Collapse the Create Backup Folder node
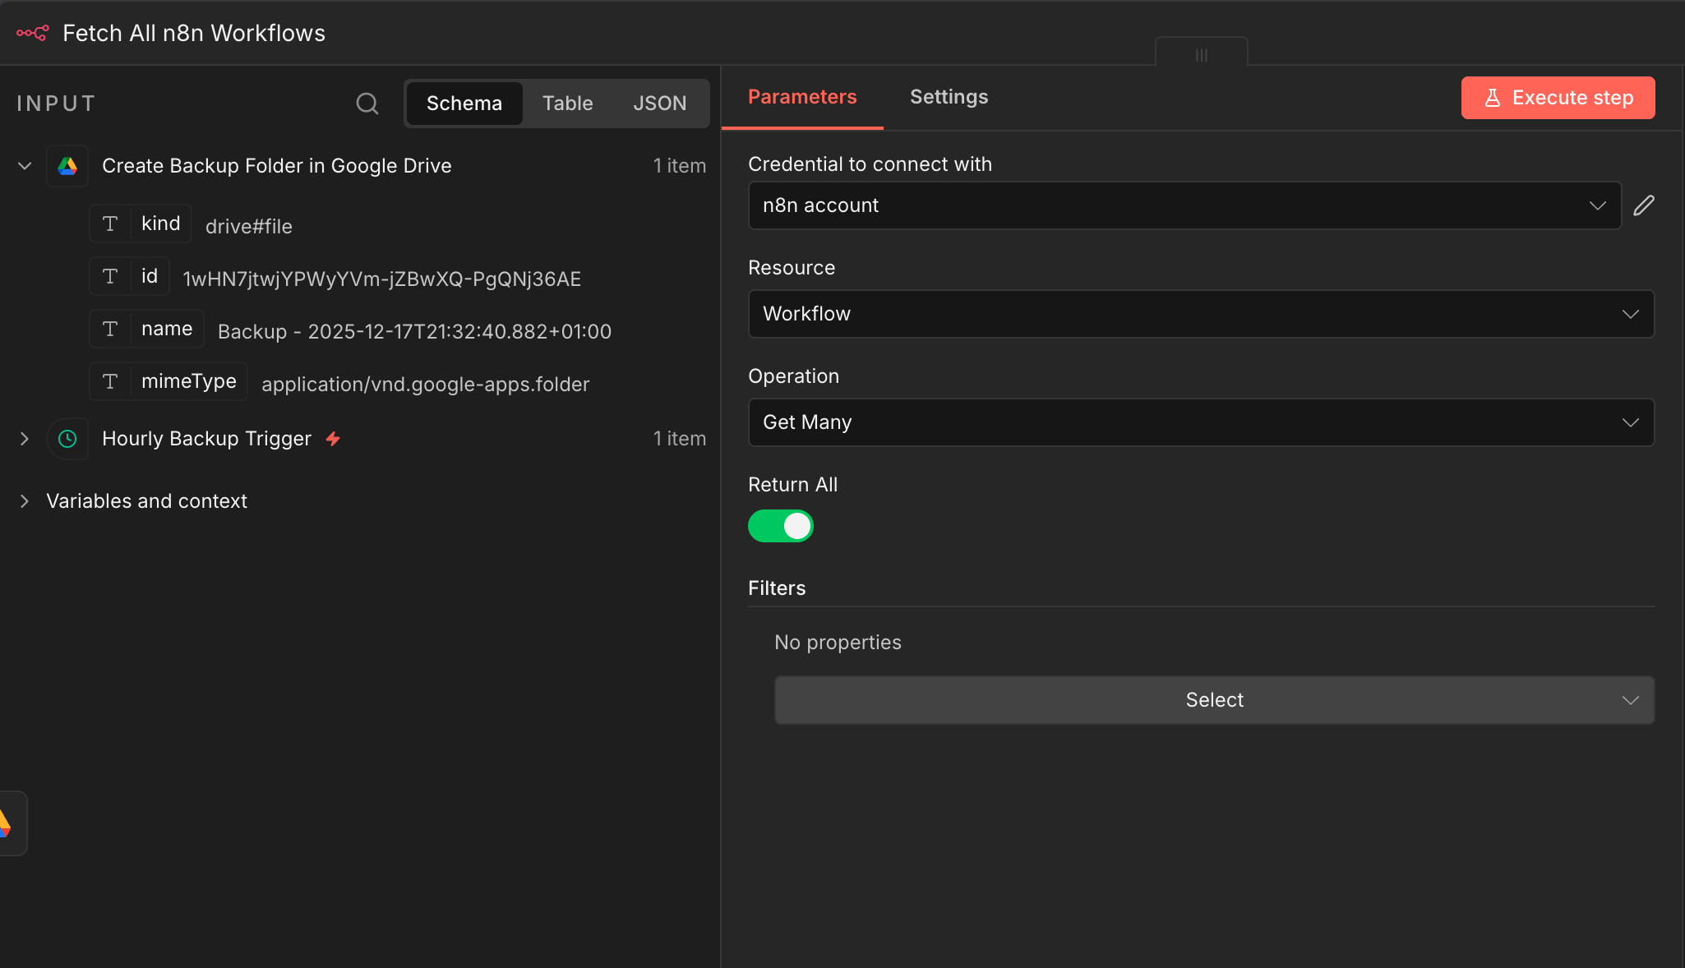This screenshot has width=1685, height=968. click(25, 166)
